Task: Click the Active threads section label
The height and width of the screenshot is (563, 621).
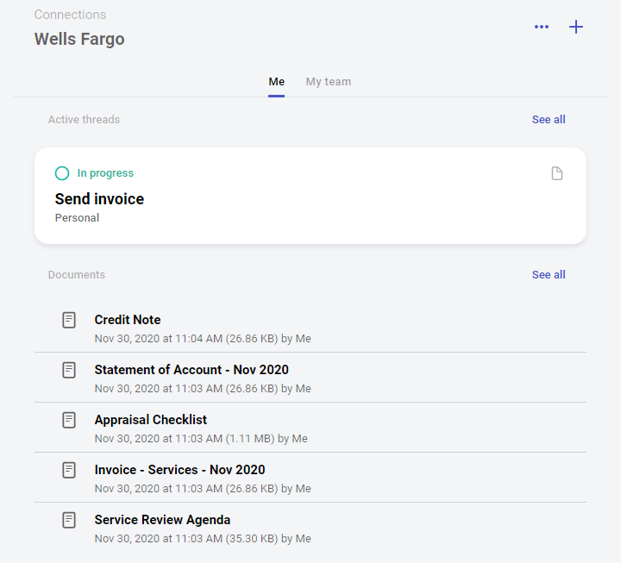Action: point(84,120)
